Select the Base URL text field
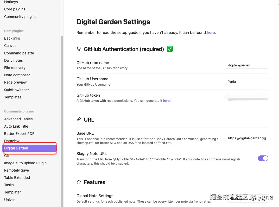Image resolution: width=279 pixels, height=207 pixels. [247, 138]
